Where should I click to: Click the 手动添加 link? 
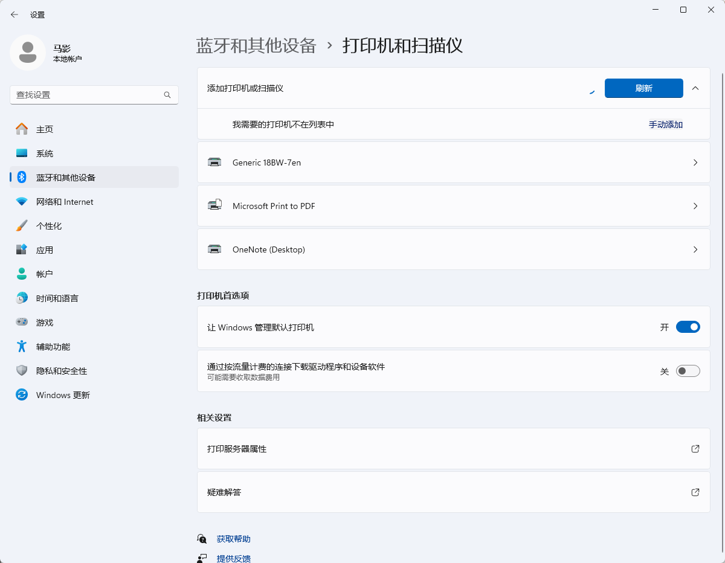(x=665, y=124)
